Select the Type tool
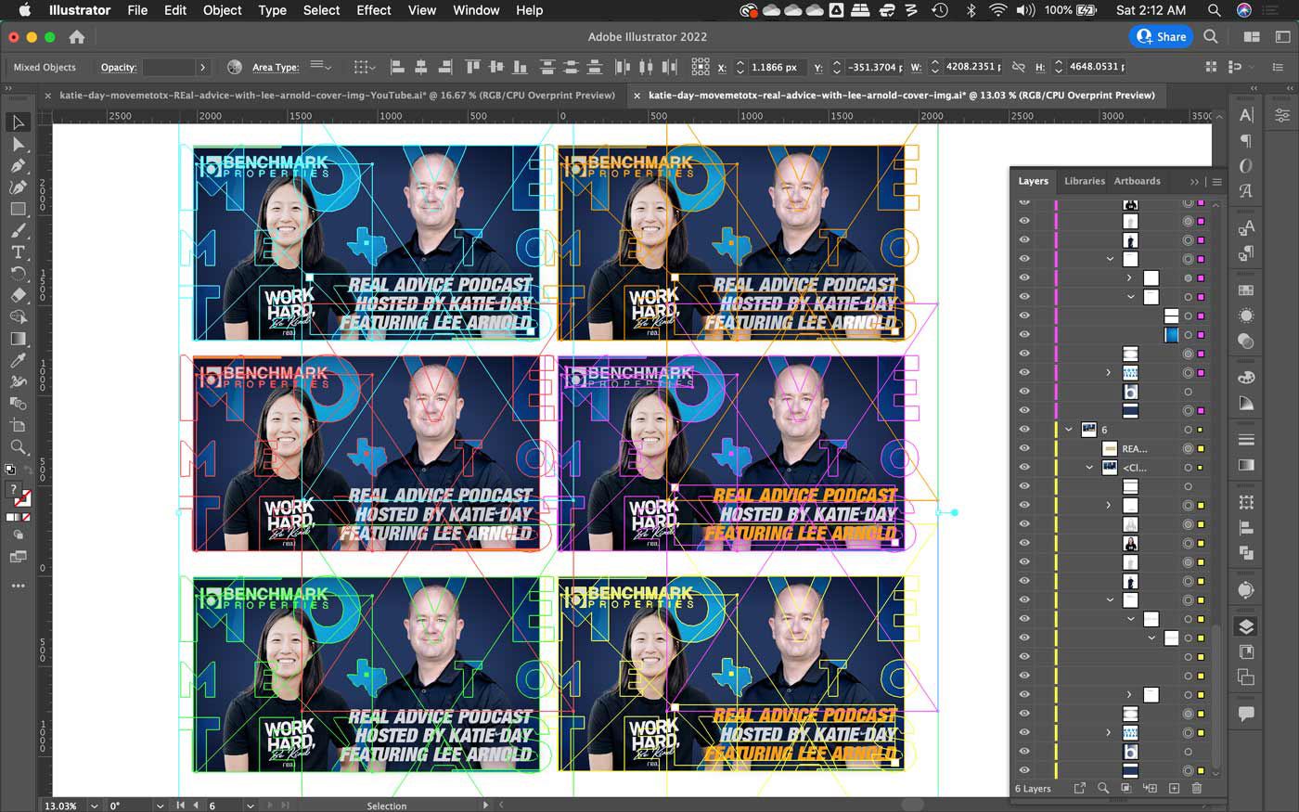1299x812 pixels. (x=18, y=252)
